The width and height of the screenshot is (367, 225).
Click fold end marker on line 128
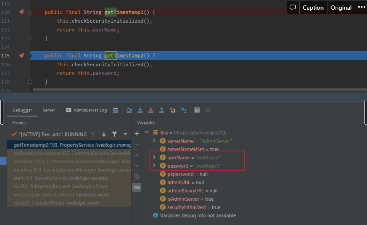(x=30, y=82)
